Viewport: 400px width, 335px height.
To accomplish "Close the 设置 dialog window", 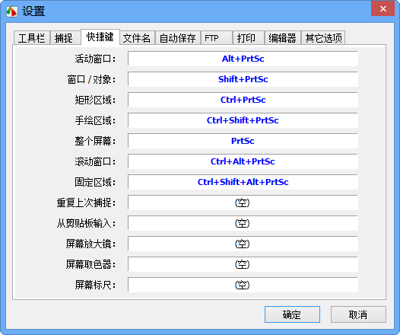I will 383,8.
